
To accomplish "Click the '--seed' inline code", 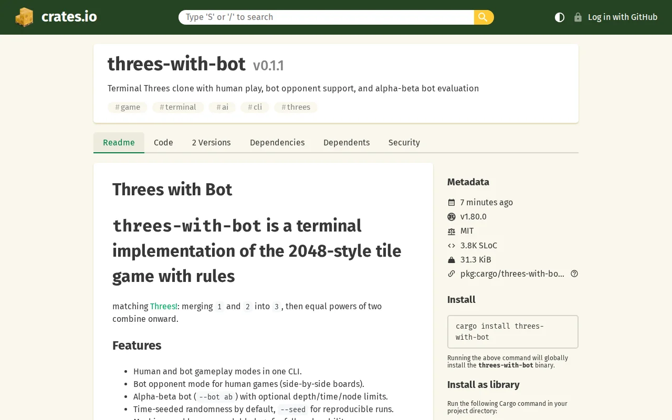I will point(293,409).
